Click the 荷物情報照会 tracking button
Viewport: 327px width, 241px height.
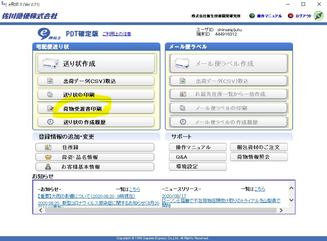coord(259,157)
